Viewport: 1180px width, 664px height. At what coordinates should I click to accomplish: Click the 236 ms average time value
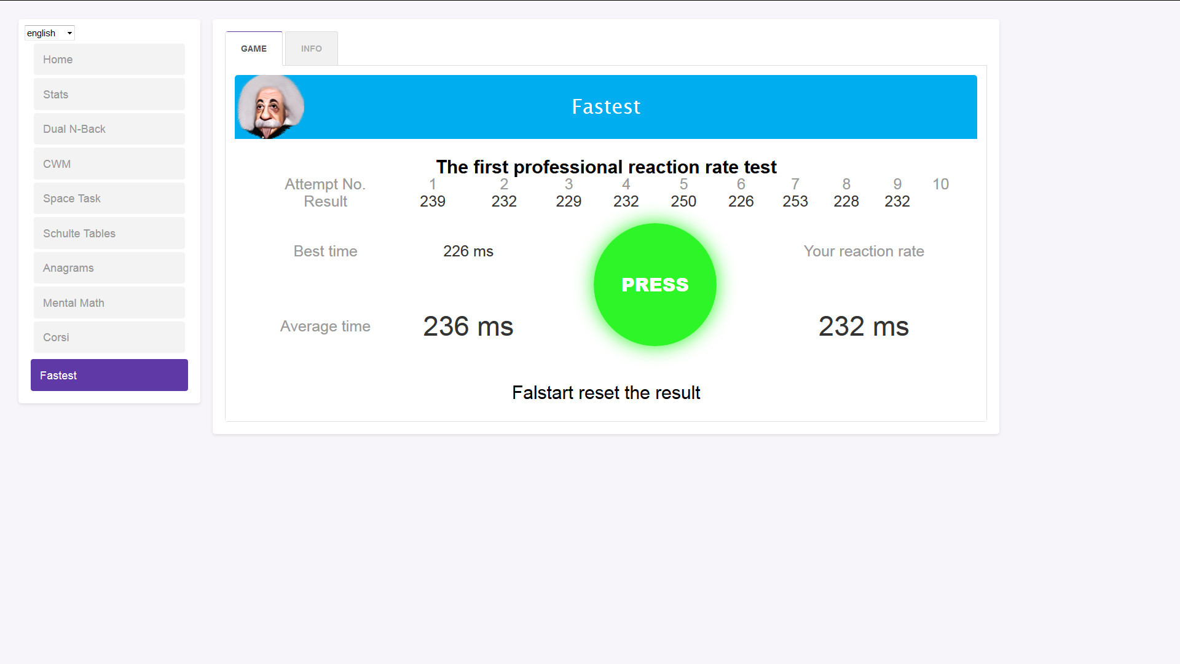[468, 326]
